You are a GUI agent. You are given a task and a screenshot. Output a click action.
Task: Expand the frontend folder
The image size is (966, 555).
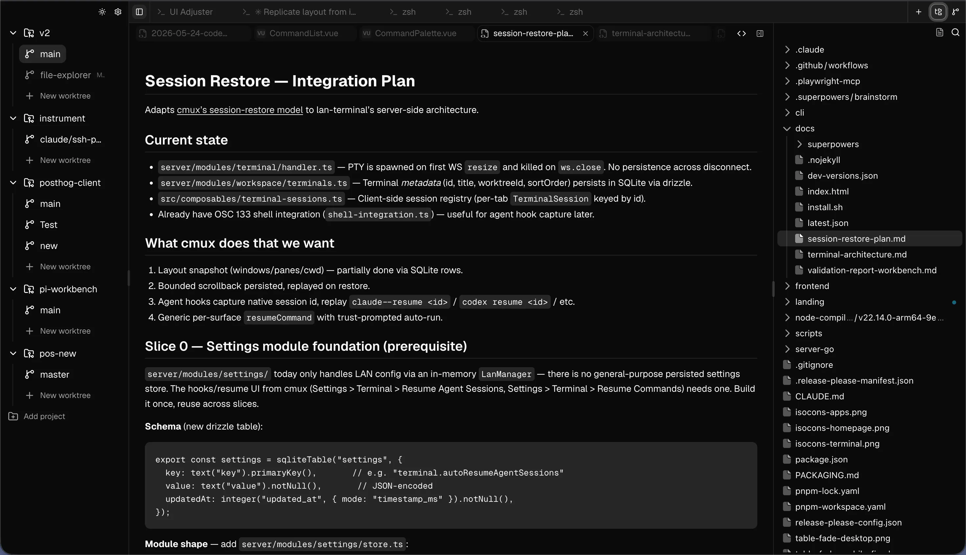coord(787,286)
